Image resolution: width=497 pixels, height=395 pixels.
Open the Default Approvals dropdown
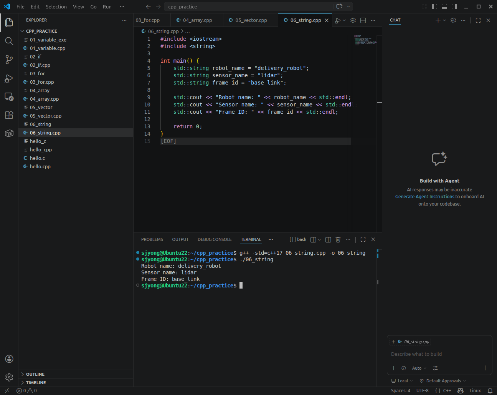tap(443, 381)
